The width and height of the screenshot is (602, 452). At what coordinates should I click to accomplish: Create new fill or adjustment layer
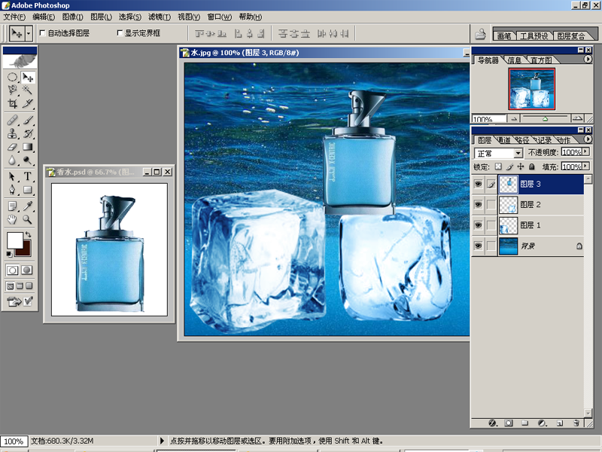pyautogui.click(x=542, y=423)
